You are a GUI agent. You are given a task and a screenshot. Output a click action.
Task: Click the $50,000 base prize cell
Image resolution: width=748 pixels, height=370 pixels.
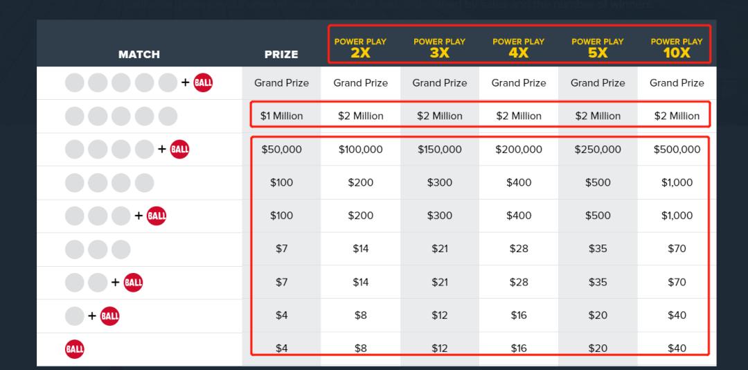click(x=281, y=150)
